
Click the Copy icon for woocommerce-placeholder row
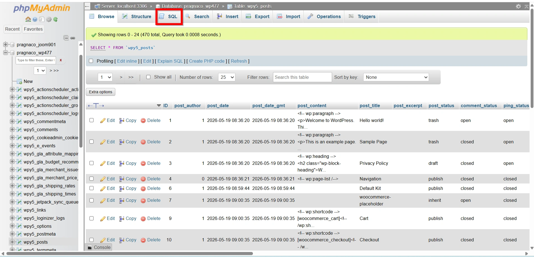click(122, 200)
